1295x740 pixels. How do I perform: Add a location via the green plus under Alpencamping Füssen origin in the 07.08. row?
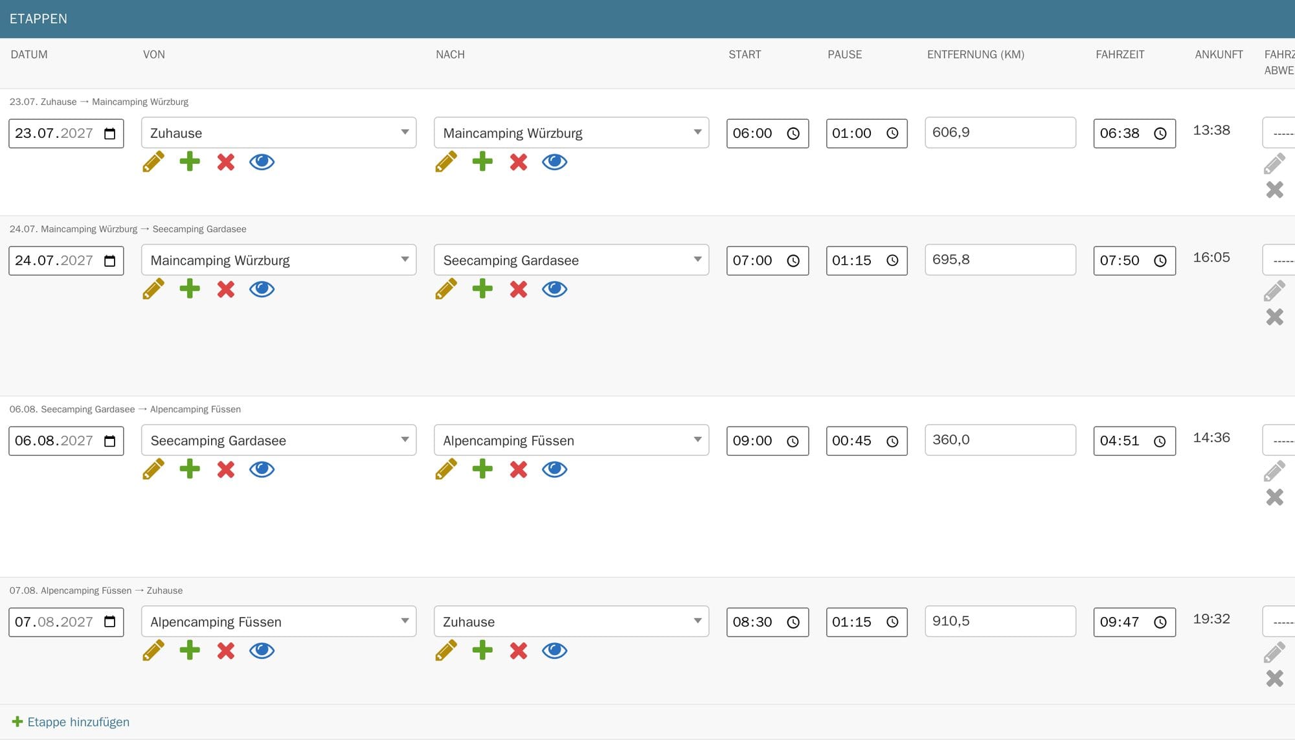190,650
